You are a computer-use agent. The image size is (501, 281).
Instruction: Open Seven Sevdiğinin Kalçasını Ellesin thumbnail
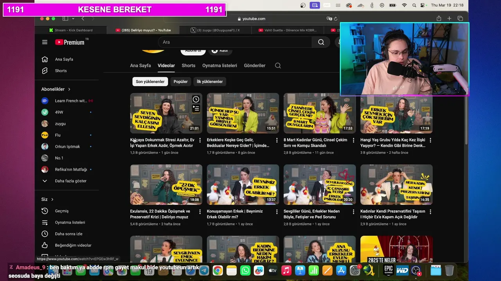(x=166, y=113)
